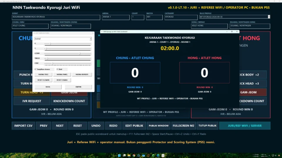Viewport: 282px width, 158px height.
Task: Click Chung IVR REQUEST button
Action: [32, 101]
